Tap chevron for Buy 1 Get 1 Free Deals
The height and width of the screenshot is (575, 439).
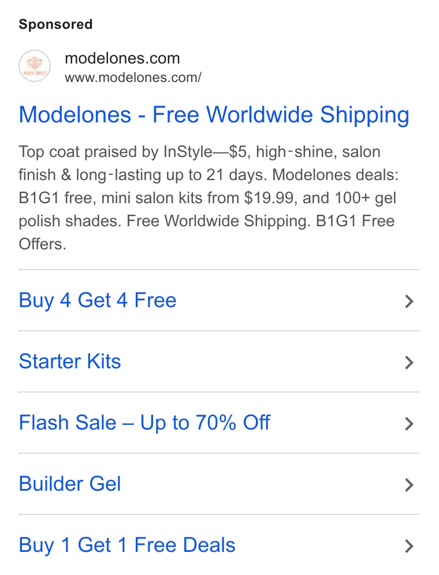(x=410, y=546)
